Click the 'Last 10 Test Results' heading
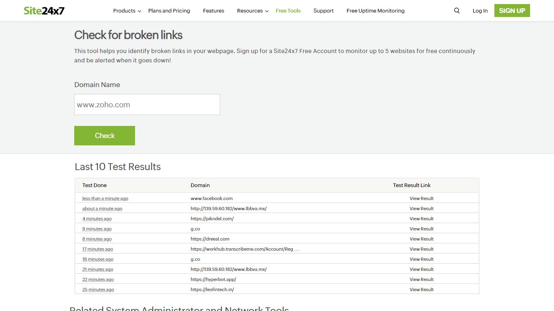Viewport: 554px width, 311px height. (x=118, y=167)
